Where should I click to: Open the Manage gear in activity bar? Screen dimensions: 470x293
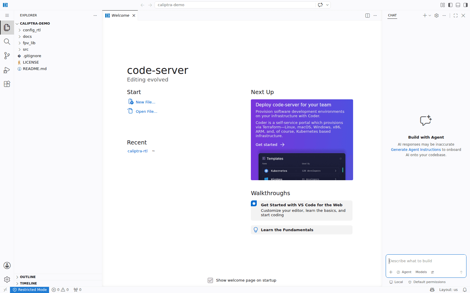pos(7,280)
